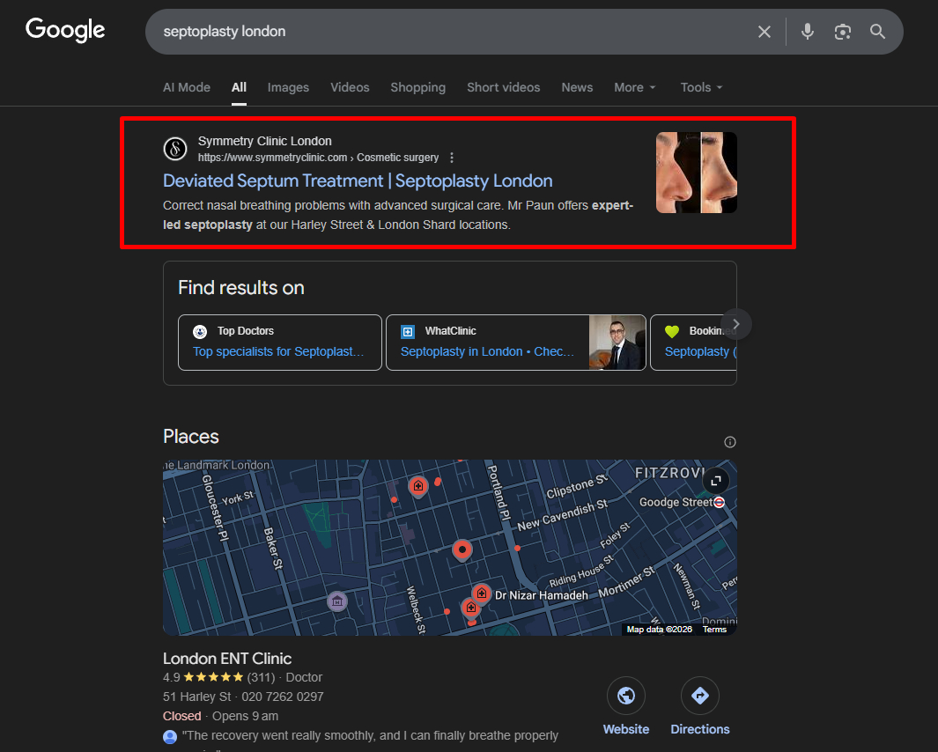Switch to the Images tab

(x=288, y=87)
